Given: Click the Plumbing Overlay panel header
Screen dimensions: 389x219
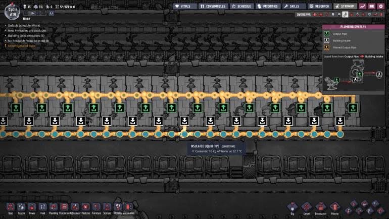Looking at the screenshot, I should click(353, 27).
